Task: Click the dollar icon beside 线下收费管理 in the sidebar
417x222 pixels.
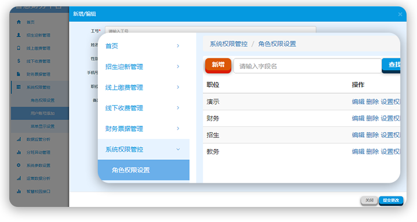Action: [x=19, y=61]
